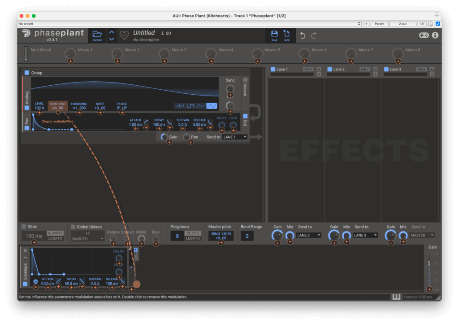The image size is (459, 324).
Task: Toggle Lane 1 POLY button
Action: 308,70
